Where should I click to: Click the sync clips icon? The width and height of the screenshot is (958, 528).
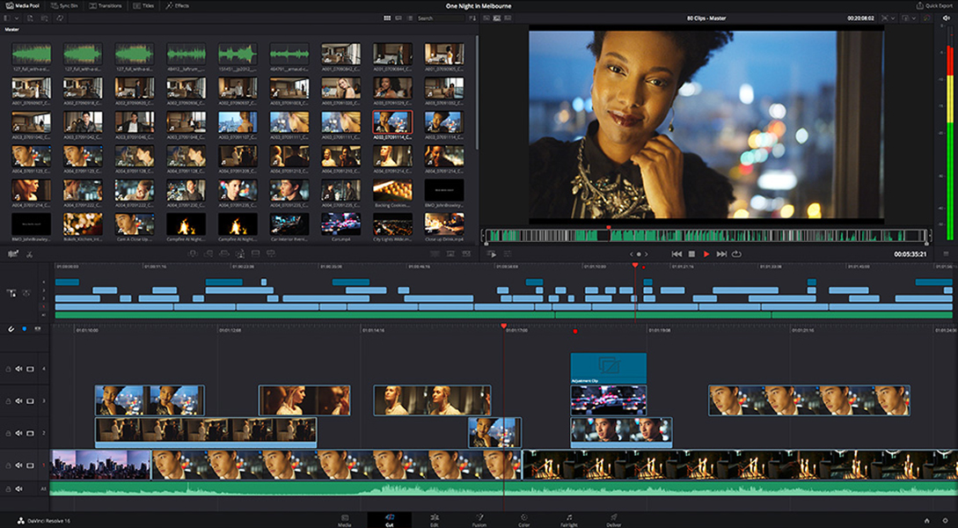click(60, 18)
